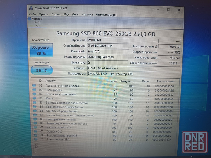The width and height of the screenshot is (211, 158).
Task: Click status icon for Температура воздушного потока
Action: [x=34, y=123]
